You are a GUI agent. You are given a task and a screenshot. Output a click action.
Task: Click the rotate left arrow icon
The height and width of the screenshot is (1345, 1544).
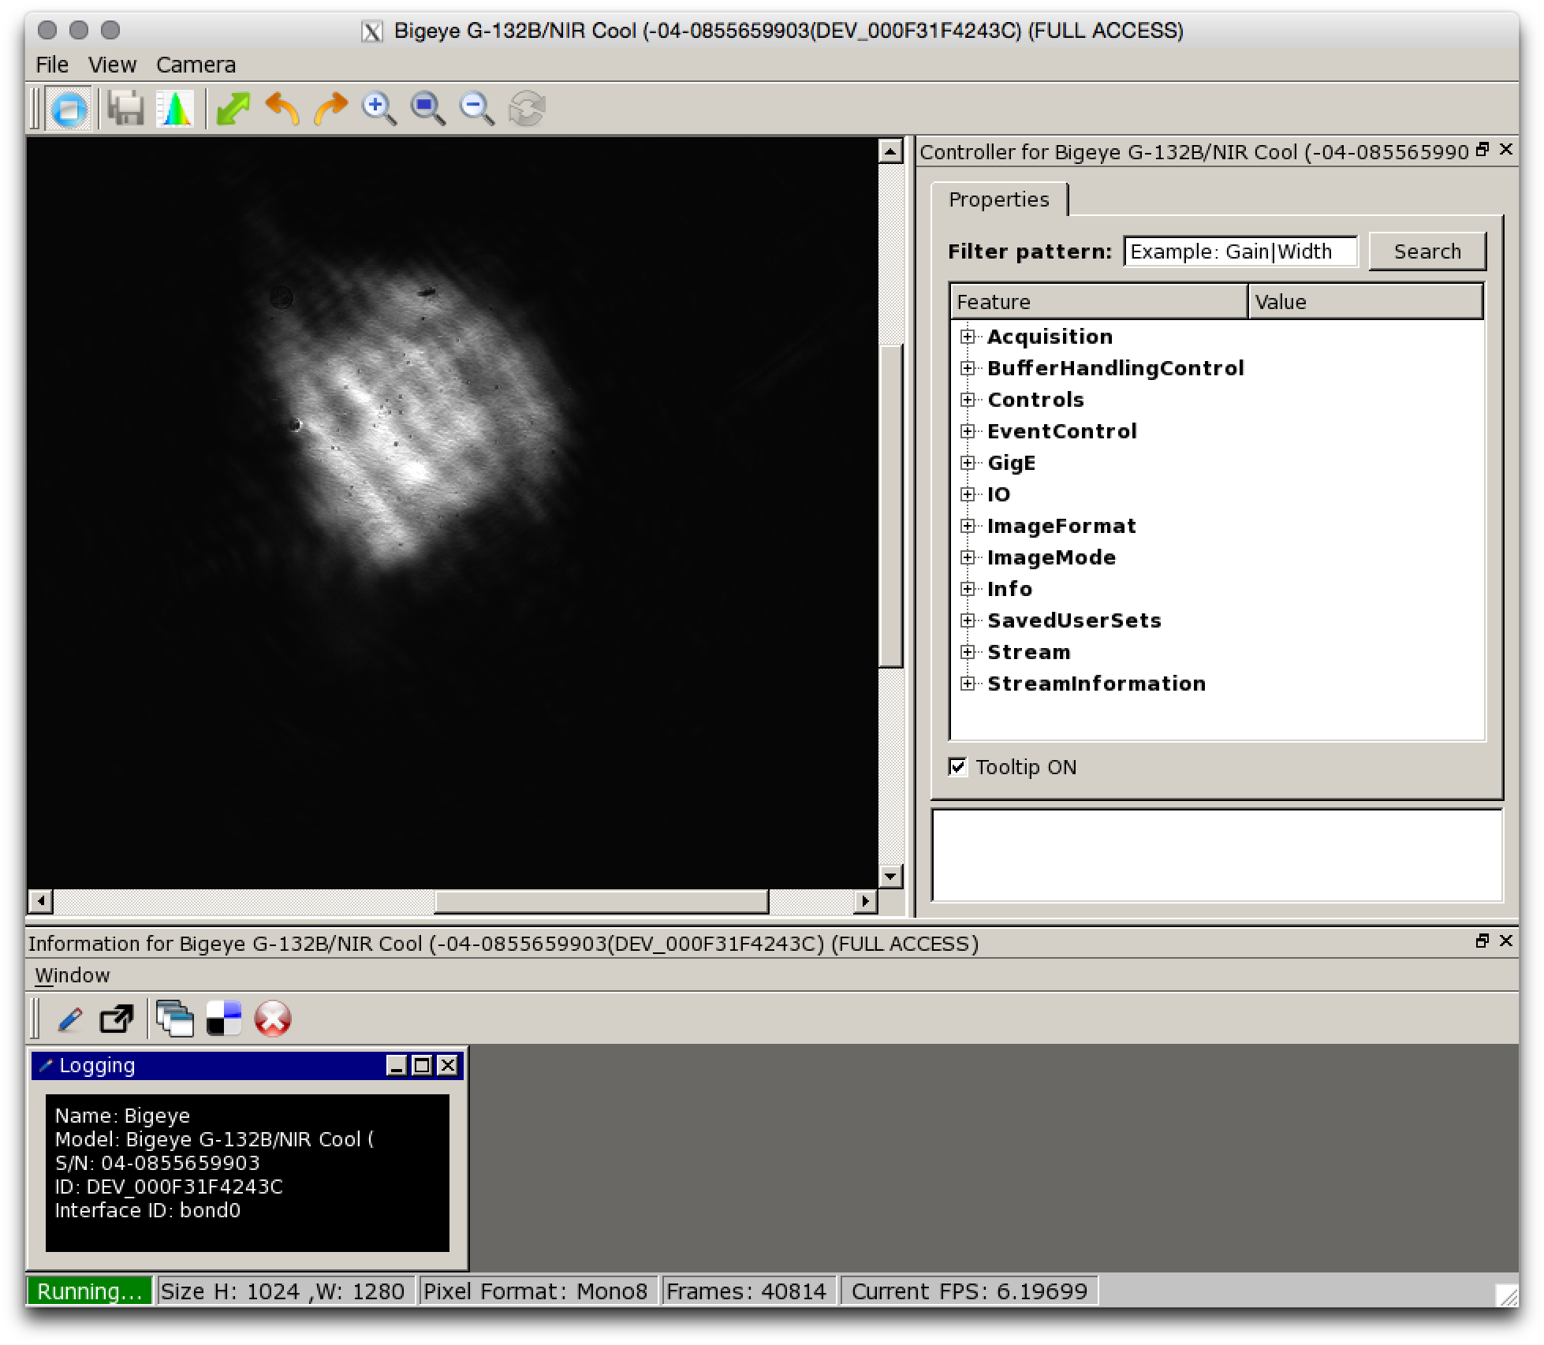tap(282, 109)
